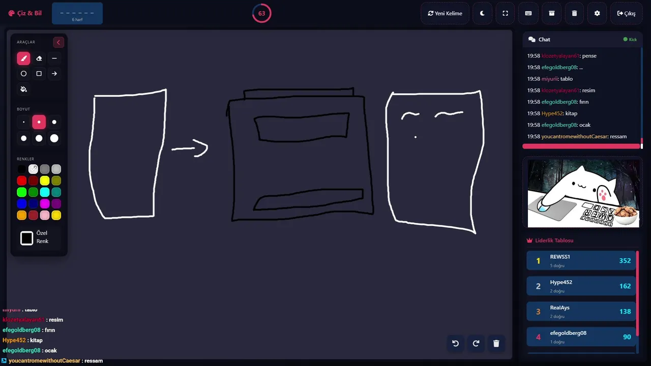Choose the third brush size in top row
Screen dimensions: 651x366
point(54,122)
